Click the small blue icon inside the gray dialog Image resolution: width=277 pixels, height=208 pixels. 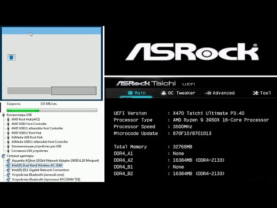pyautogui.click(x=12, y=57)
